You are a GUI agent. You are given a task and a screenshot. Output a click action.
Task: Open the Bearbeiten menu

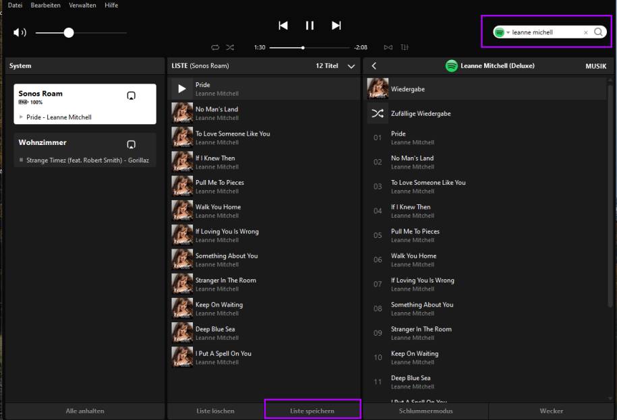tap(46, 5)
